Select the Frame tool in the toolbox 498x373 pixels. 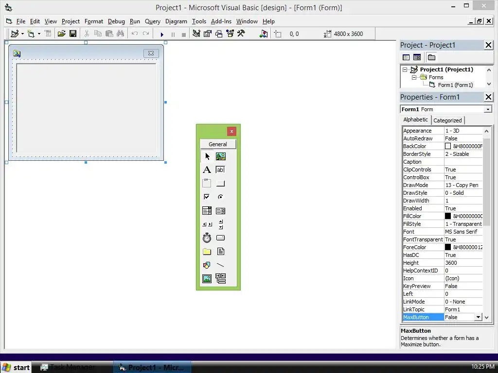tap(207, 183)
